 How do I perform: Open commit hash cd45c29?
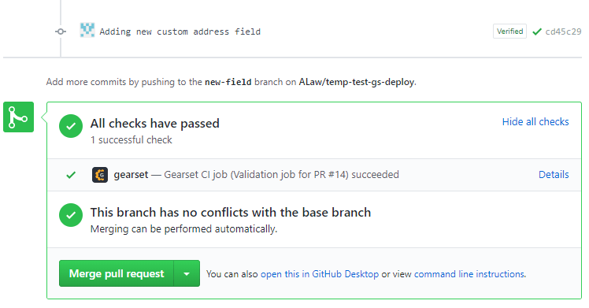(563, 32)
